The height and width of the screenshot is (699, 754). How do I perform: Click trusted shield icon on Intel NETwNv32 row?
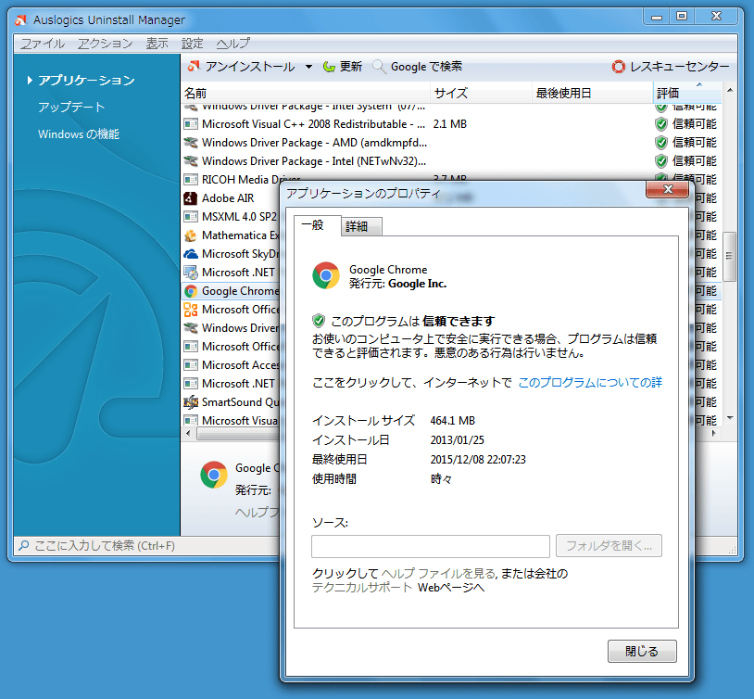(661, 160)
